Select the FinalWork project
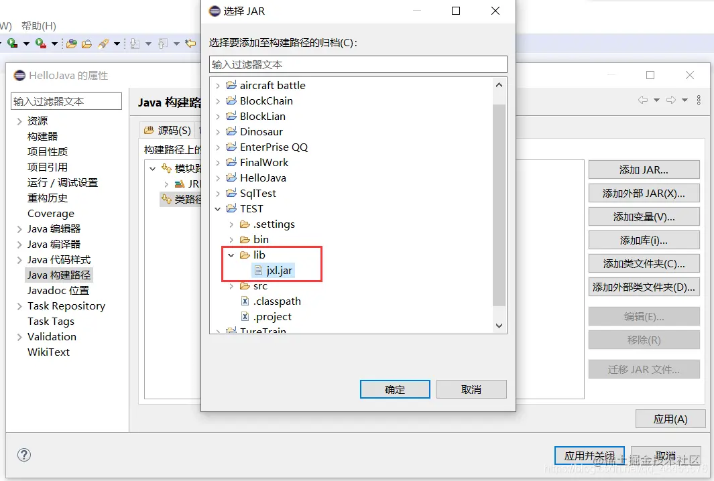 pyautogui.click(x=264, y=163)
